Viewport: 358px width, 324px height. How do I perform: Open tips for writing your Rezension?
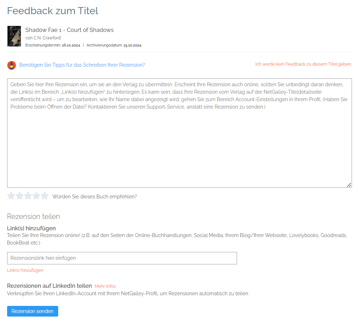82,65
